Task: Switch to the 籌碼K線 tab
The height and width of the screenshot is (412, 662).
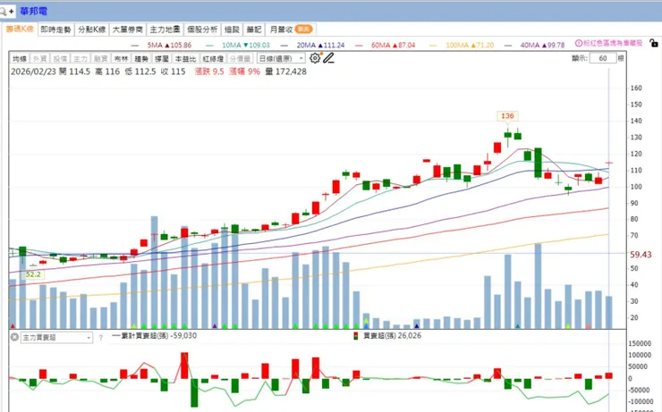Action: tap(20, 29)
